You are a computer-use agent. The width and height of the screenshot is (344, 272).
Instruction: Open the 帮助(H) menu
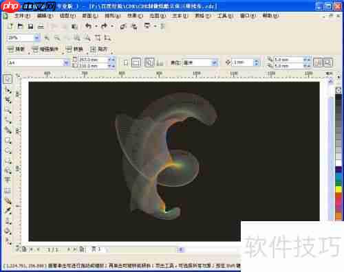coord(270,16)
